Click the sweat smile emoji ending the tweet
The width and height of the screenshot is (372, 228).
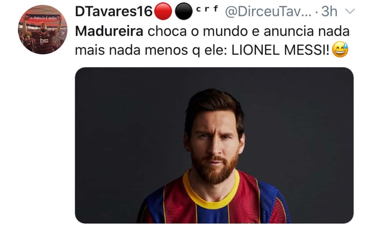(x=340, y=49)
